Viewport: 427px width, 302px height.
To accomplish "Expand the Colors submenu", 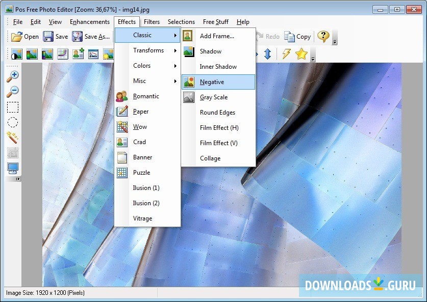I will coord(147,66).
